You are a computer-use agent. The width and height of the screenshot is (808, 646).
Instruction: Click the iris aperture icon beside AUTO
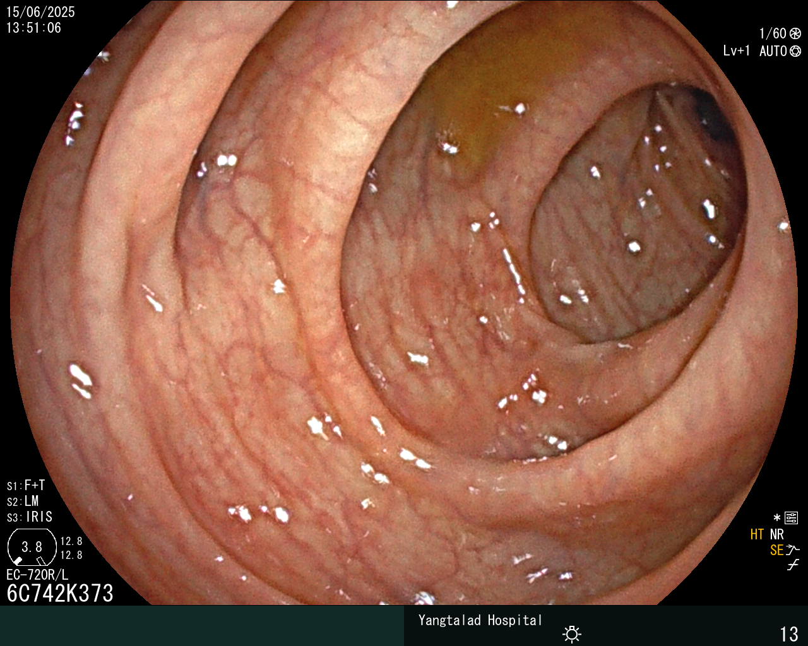(x=795, y=51)
